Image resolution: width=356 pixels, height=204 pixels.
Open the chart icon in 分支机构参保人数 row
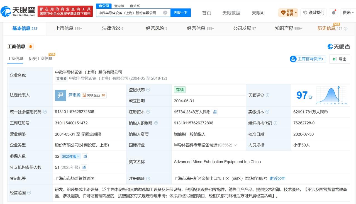point(84,167)
